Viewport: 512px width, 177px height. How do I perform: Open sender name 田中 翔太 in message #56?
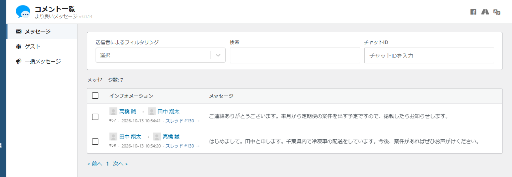pyautogui.click(x=130, y=136)
